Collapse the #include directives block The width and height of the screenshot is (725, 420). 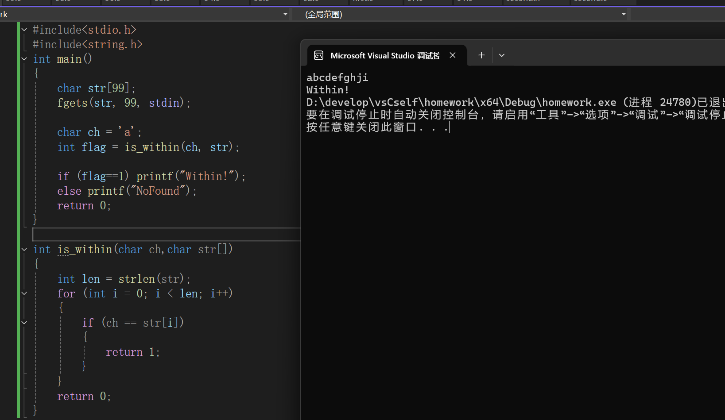click(24, 30)
